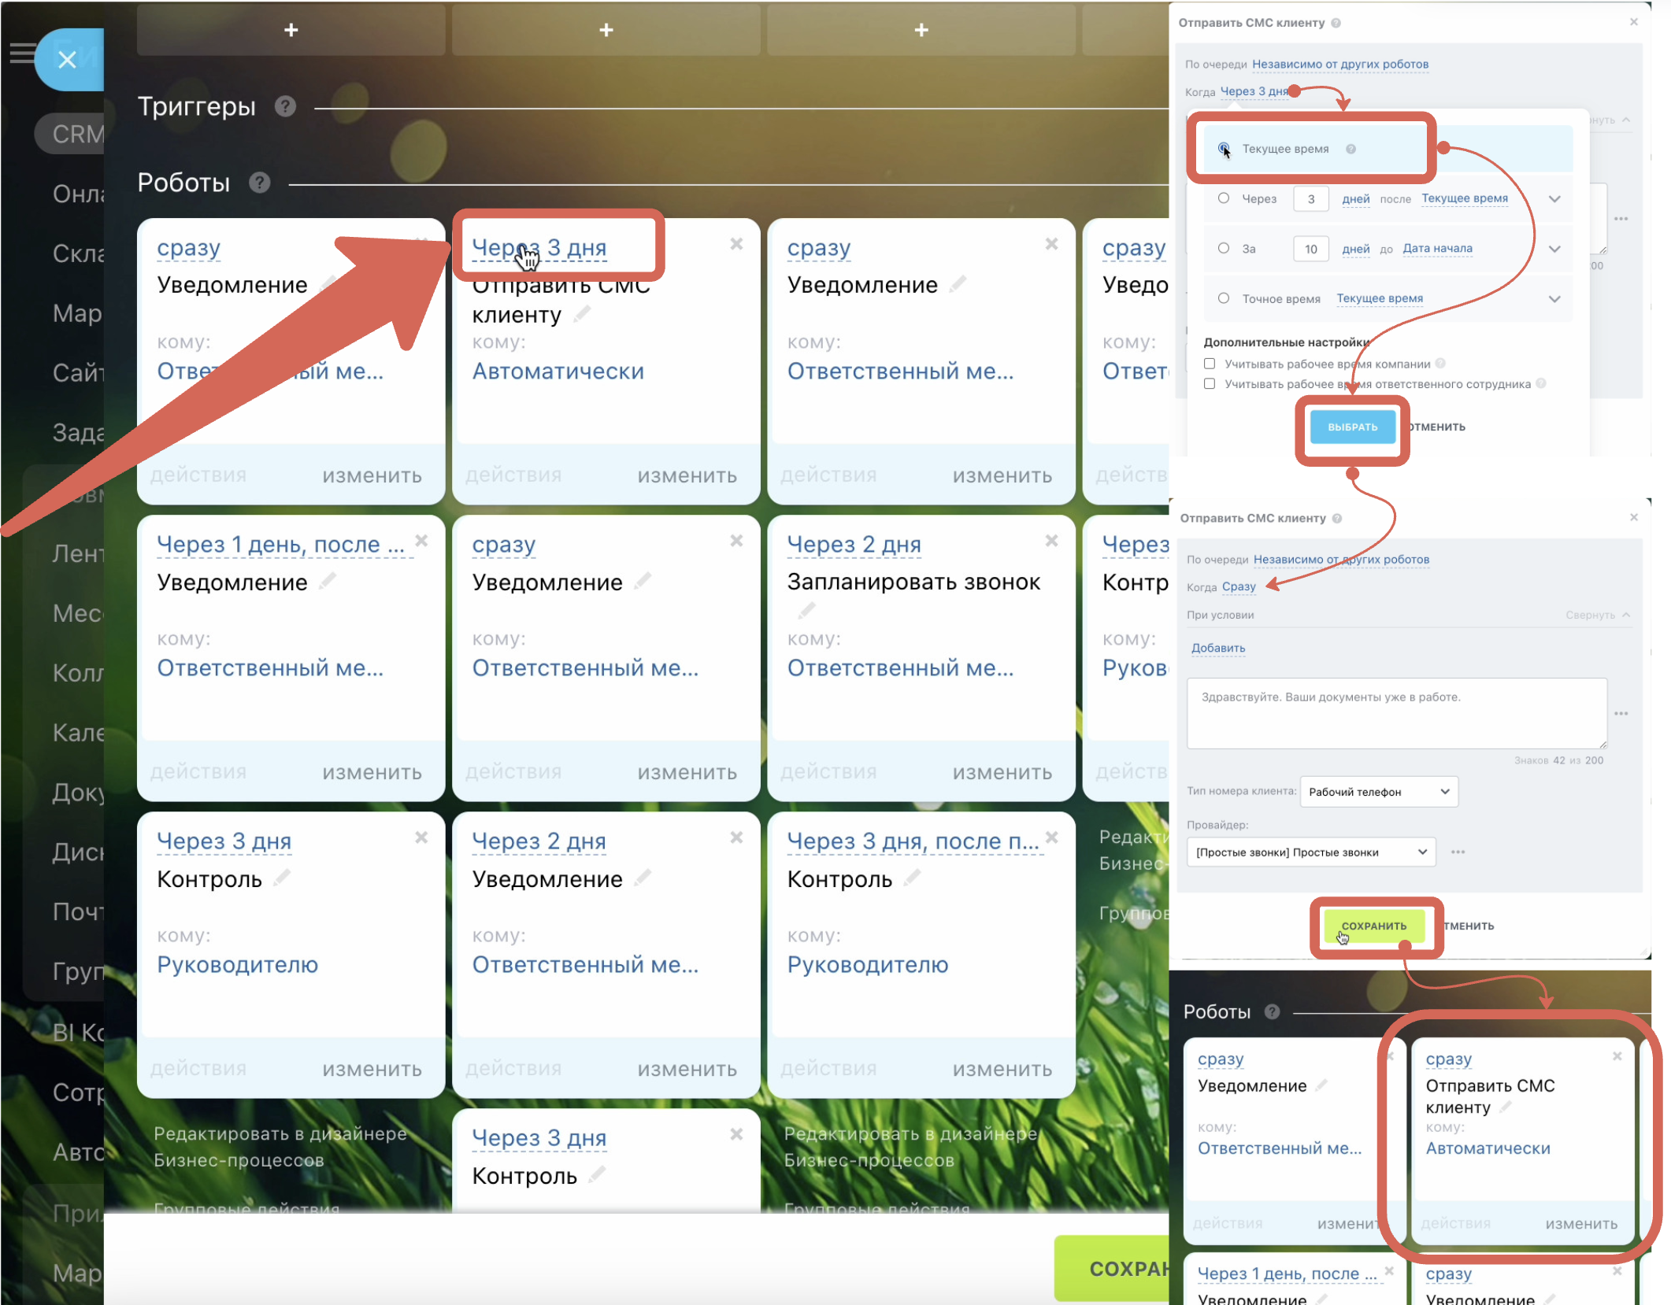This screenshot has width=1671, height=1305.
Task: Click Автоматически on the main-grid Отправить СМС клиенту card
Action: (558, 371)
